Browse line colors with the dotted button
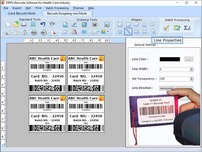This screenshot has width=202, height=152. tap(189, 59)
